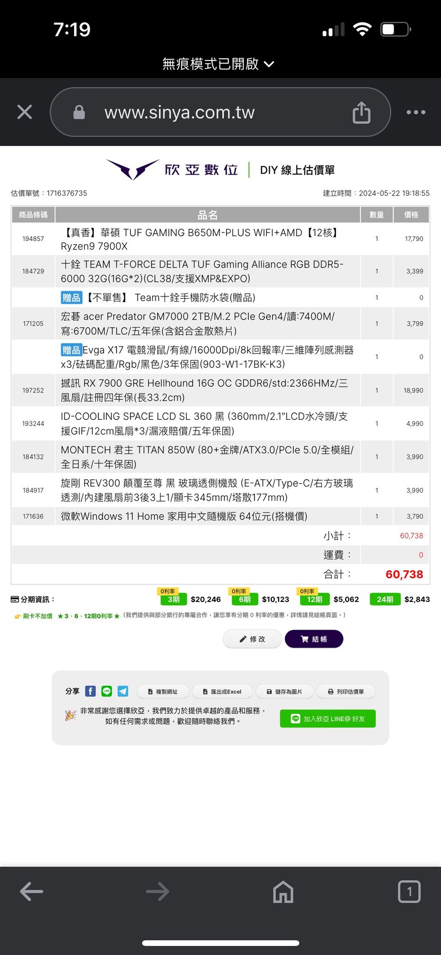The width and height of the screenshot is (441, 955).
Task: Tap the share icon in address bar
Action: click(361, 112)
